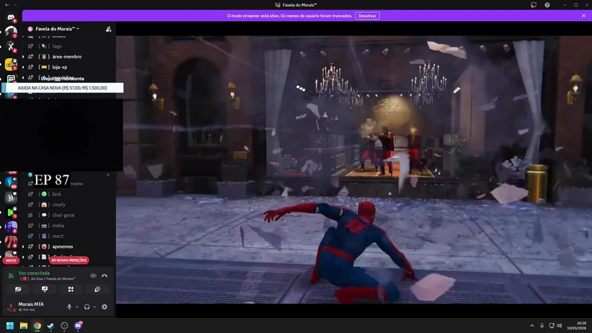Click the NOVO unread servers pill
Screen dimensions: 592x333
pyautogui.click(x=11, y=260)
